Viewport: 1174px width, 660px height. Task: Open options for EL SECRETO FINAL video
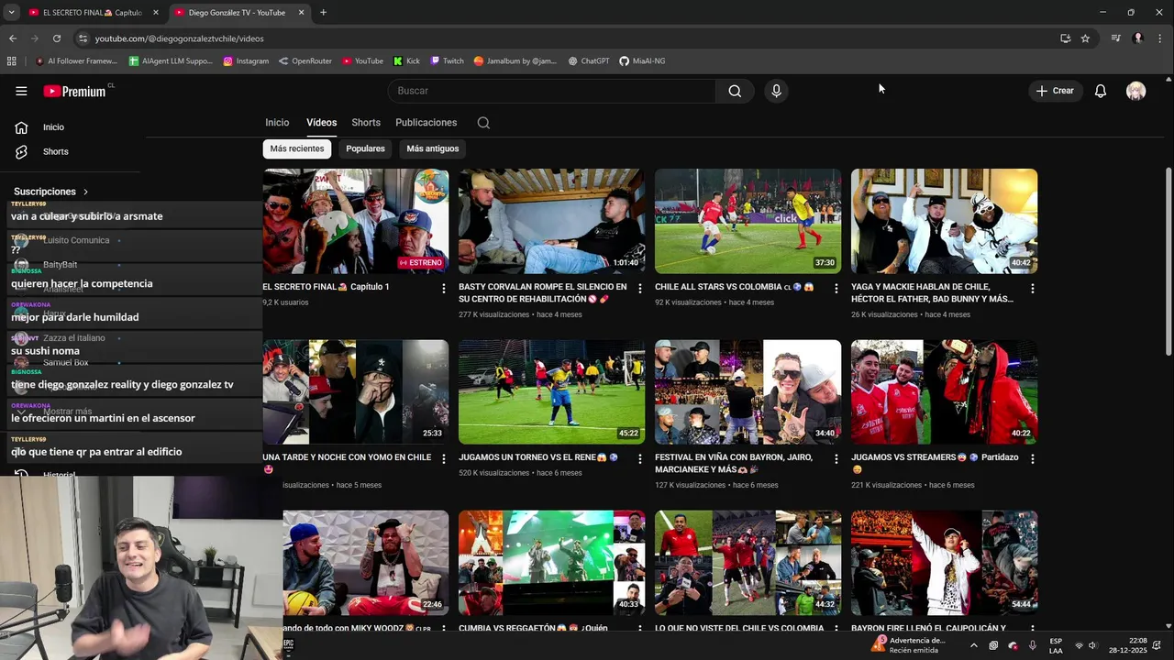point(444,288)
